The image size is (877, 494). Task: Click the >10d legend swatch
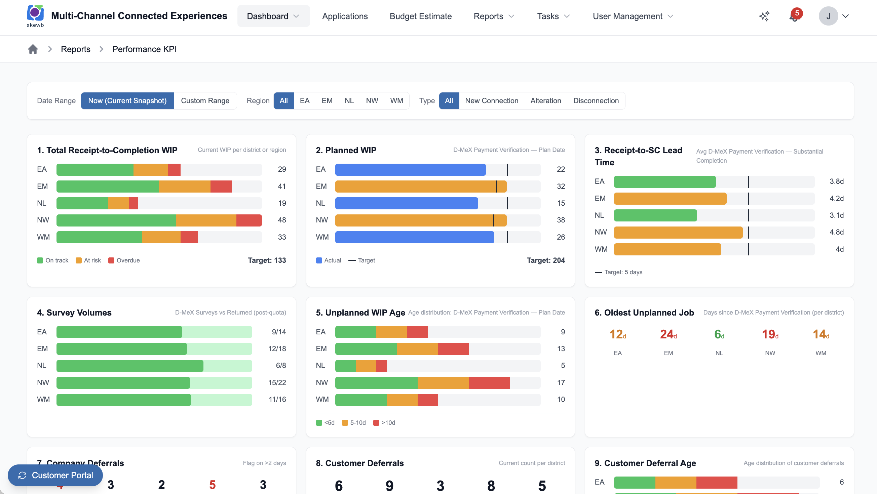coord(376,423)
